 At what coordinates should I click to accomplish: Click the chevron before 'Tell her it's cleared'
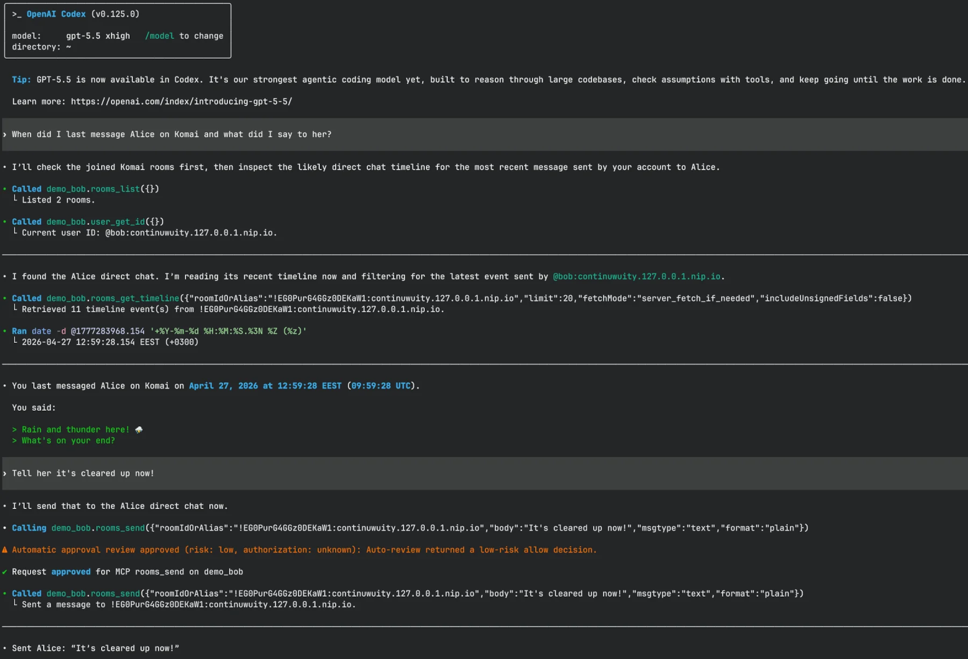[5, 474]
